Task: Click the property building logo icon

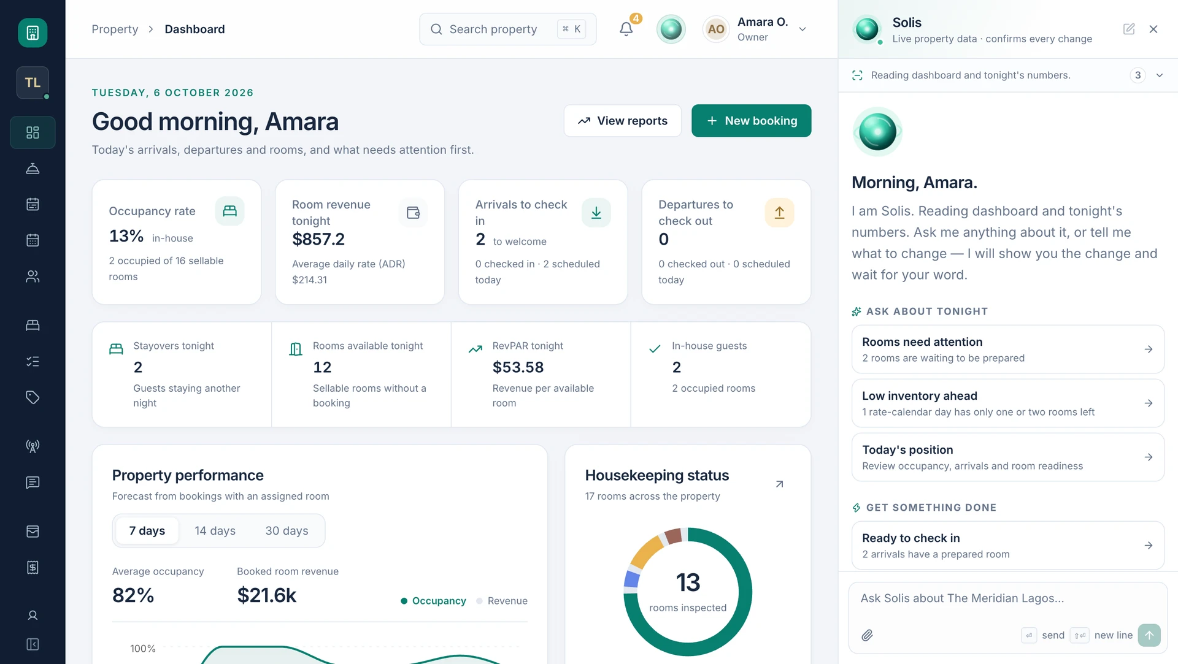Action: pyautogui.click(x=33, y=32)
